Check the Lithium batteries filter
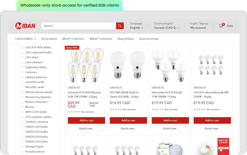Screen dimensions: 247x155 pyautogui.click(x=22, y=77)
